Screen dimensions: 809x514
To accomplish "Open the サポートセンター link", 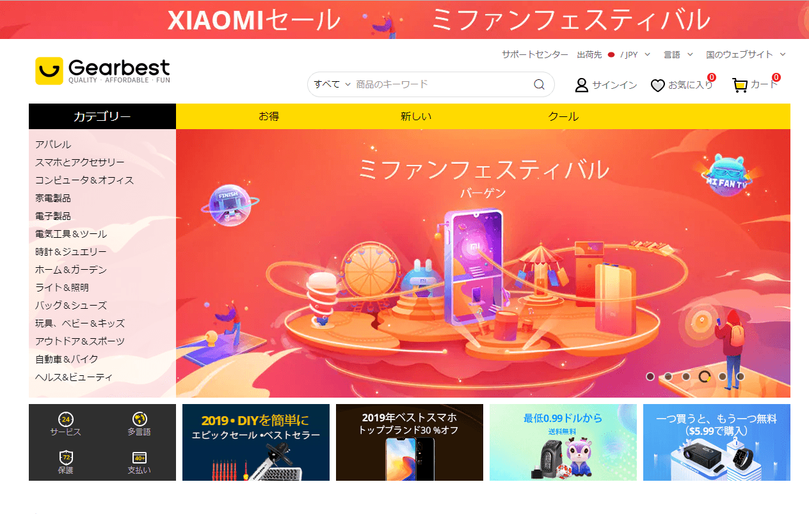I will (x=535, y=54).
